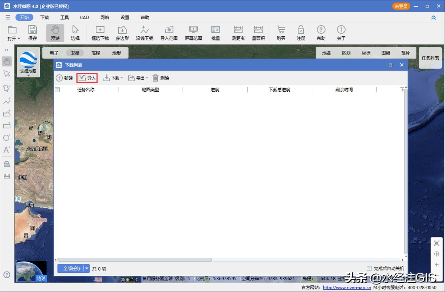Image resolution: width=445 pixels, height=292 pixels.
Task: Click the fullscreen extent icon on map
Action: click(437, 243)
